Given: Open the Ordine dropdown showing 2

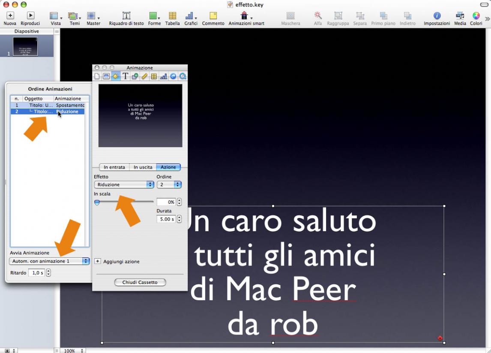Looking at the screenshot, I should pos(169,185).
